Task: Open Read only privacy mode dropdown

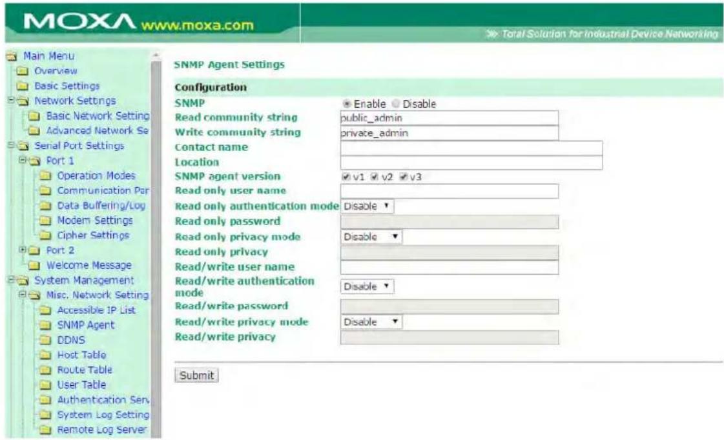Action: [371, 237]
